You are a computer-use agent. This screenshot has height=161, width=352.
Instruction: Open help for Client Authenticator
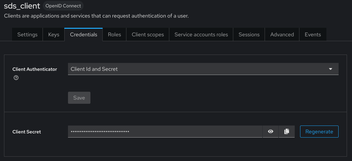16,78
